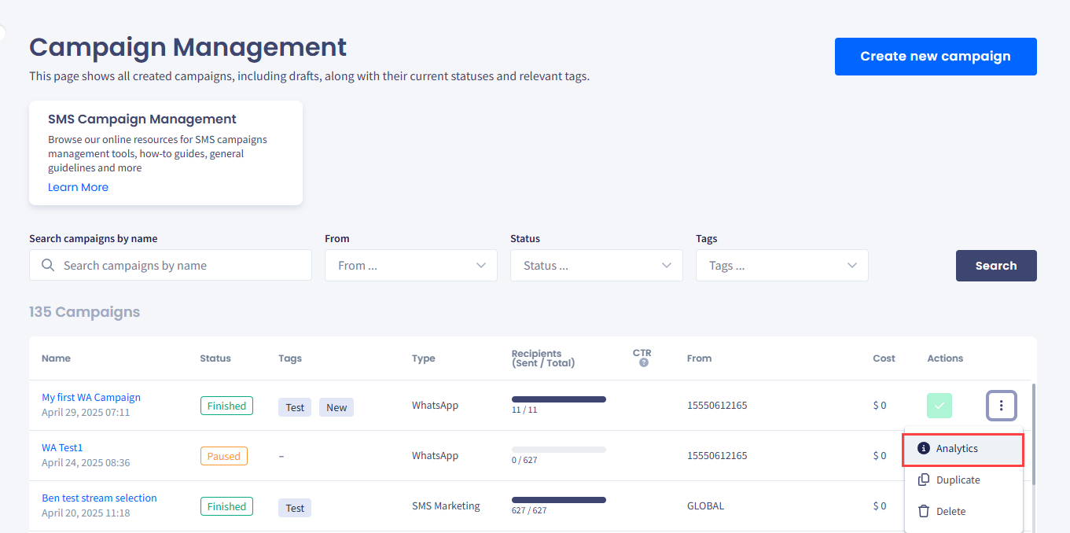Click the 135 Campaigns count text
Viewport: 1070px width, 533px height.
(84, 312)
